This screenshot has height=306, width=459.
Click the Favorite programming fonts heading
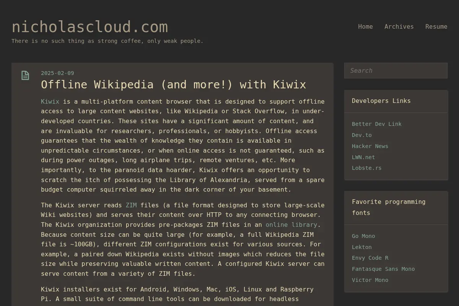coord(389,207)
